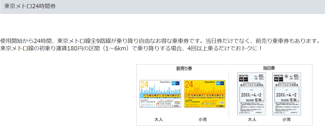The width and height of the screenshot is (325, 133).
Task: Click the 前売り券 label
Action: [184, 68]
